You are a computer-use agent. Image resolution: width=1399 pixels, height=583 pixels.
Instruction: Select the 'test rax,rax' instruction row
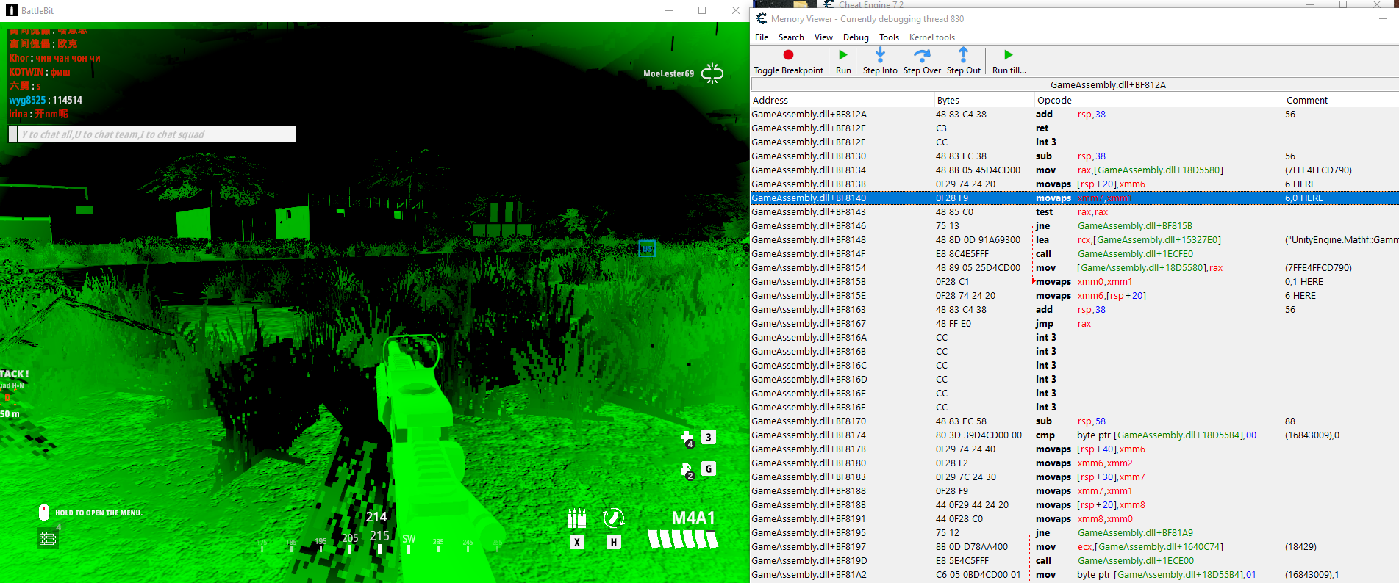[x=1075, y=212]
